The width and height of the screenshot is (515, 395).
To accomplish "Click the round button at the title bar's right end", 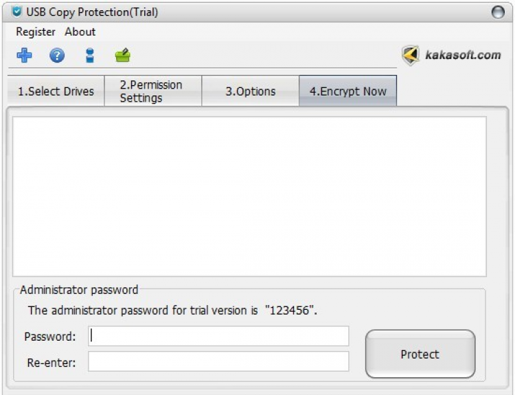I will click(498, 12).
